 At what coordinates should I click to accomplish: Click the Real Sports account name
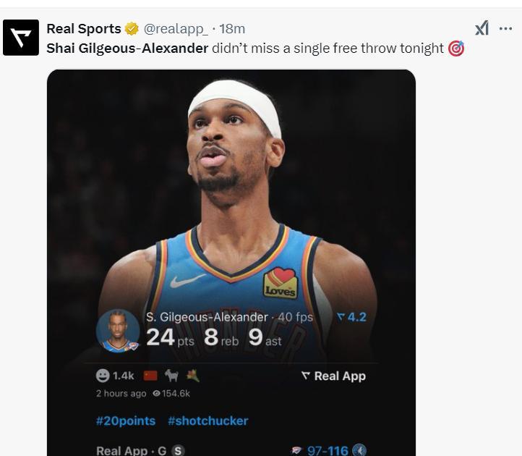coord(84,29)
